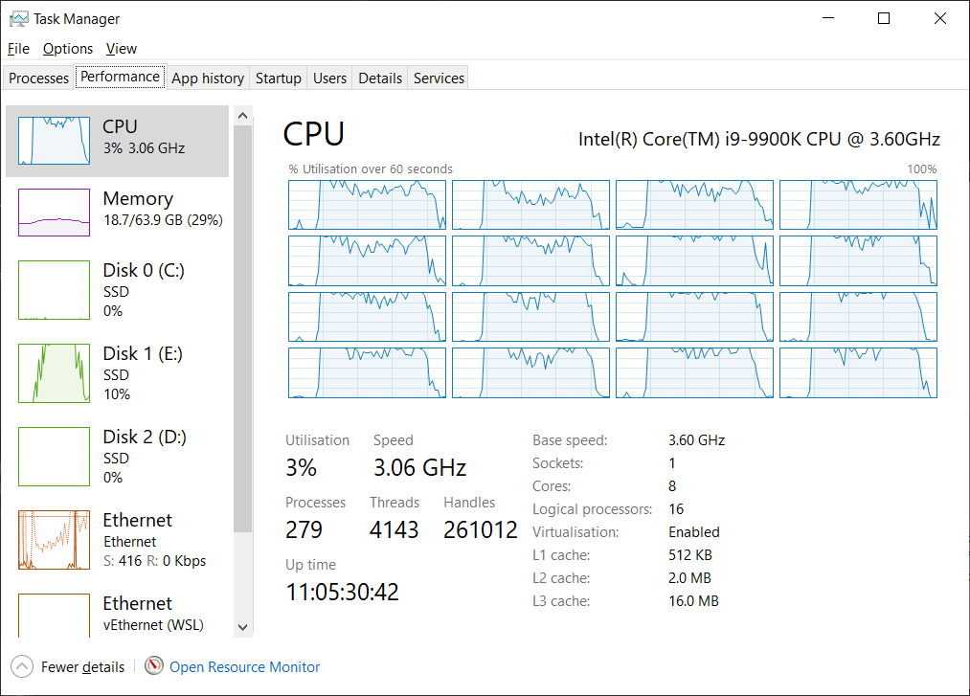970x696 pixels.
Task: Select the Disk 1 (E:) thumbnail graph
Action: 54,373
